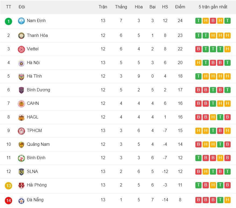The height and width of the screenshot is (208, 236).
Task: Click the Nam Định club logo
Action: (21, 21)
